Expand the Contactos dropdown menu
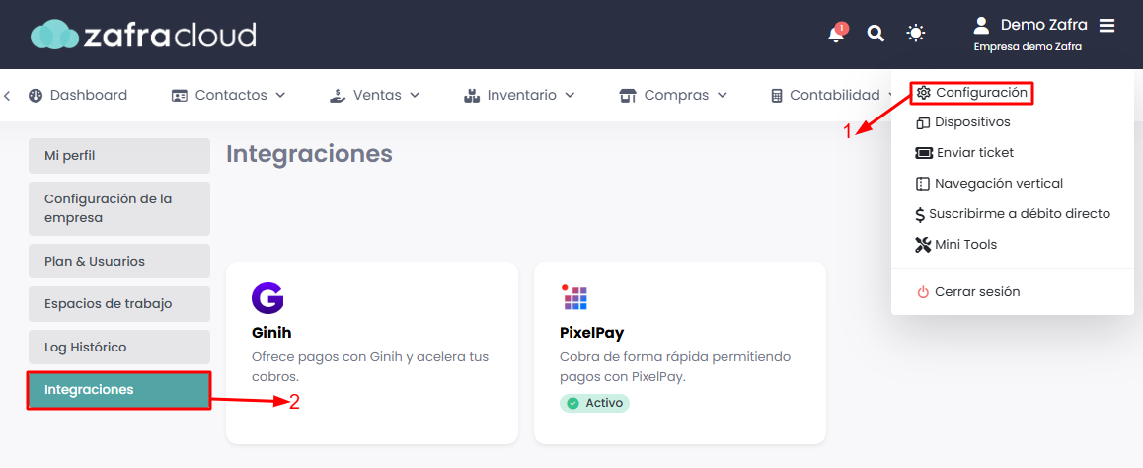Screen dimensions: 1143x468 coord(229,95)
